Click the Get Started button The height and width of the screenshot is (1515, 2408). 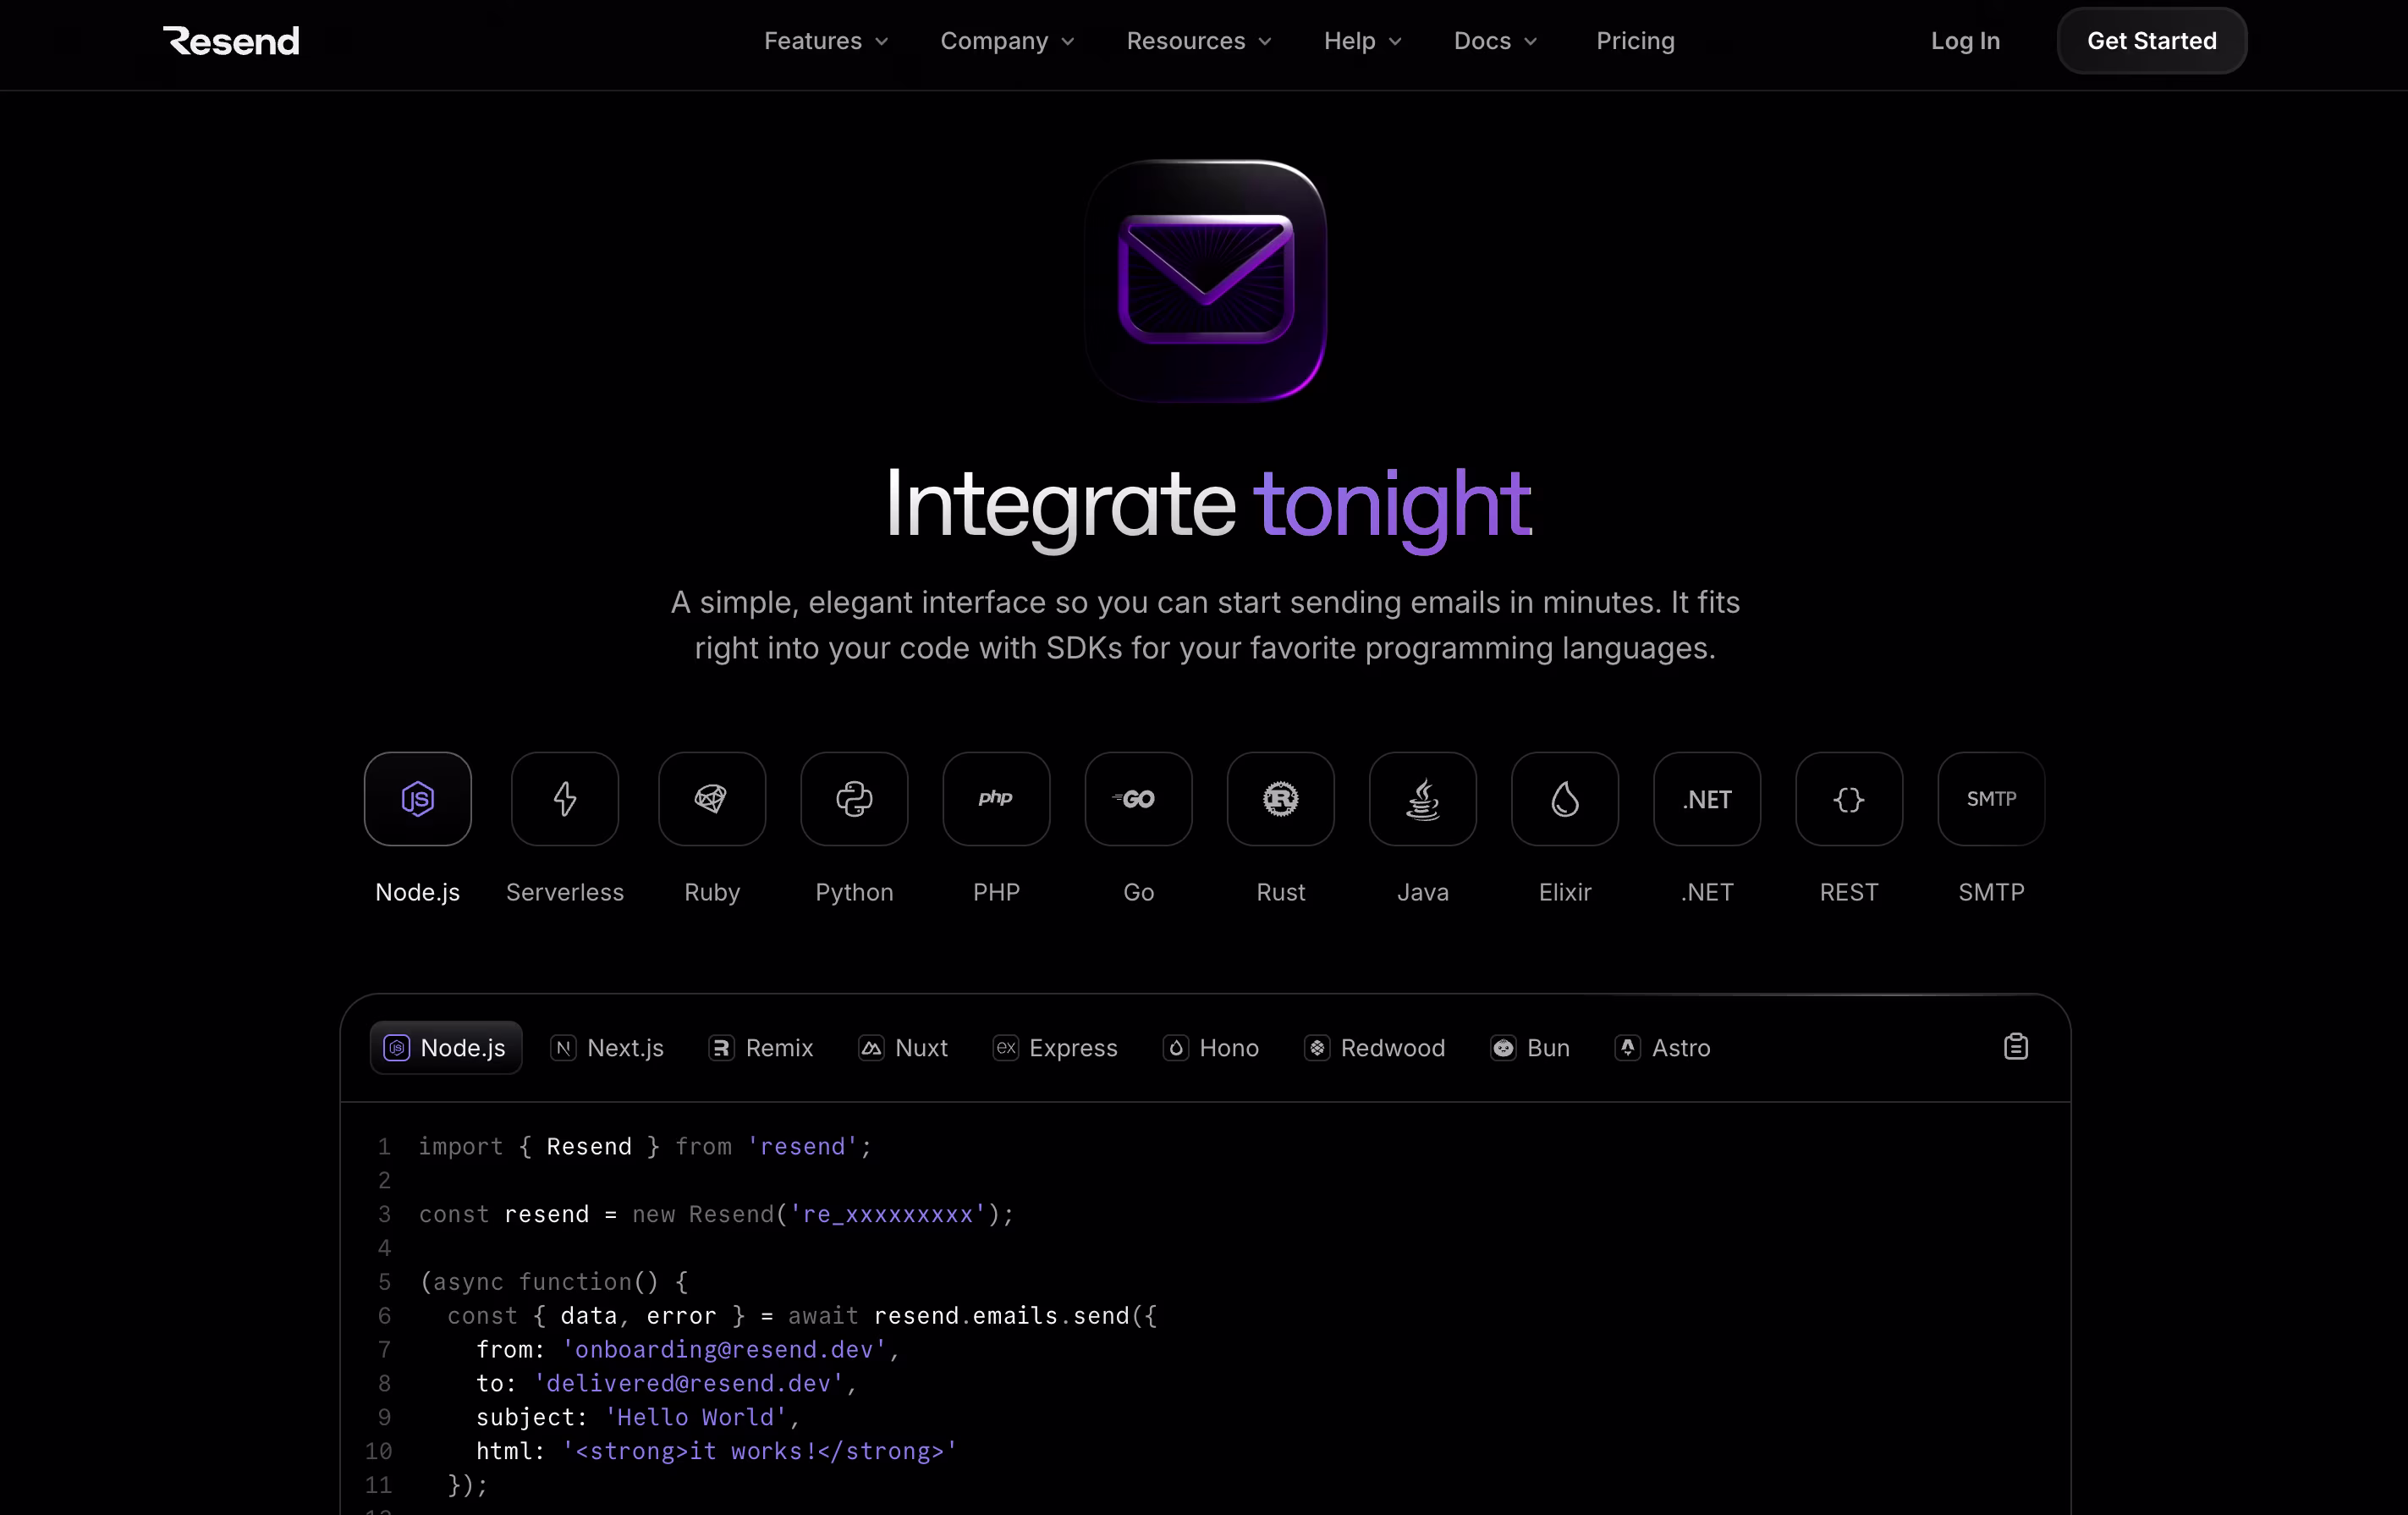pos(2151,41)
